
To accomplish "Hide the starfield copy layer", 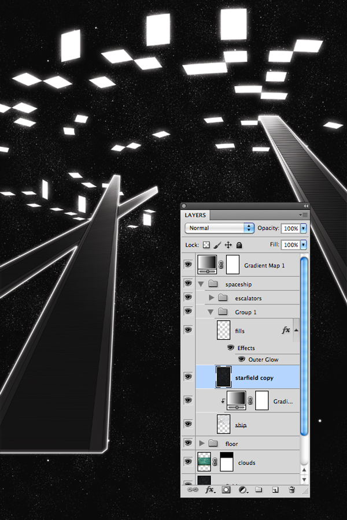I will pyautogui.click(x=189, y=377).
